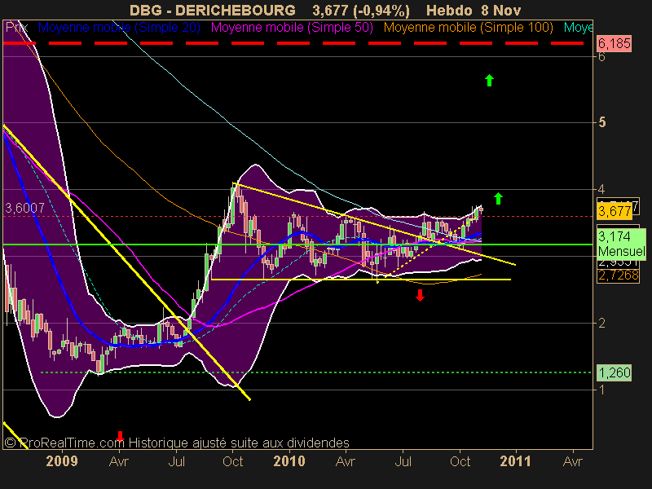The height and width of the screenshot is (489, 652).
Task: Click the Prix legend label
Action: 16,28
